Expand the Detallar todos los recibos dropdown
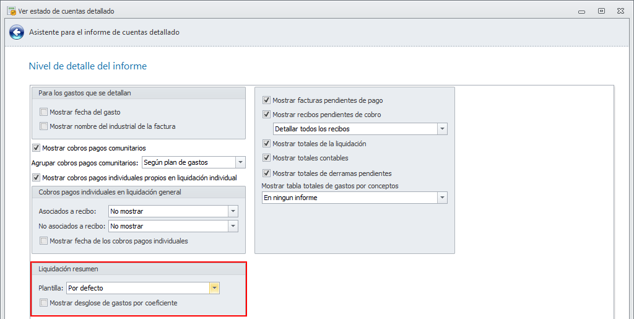The image size is (634, 319). (x=442, y=129)
